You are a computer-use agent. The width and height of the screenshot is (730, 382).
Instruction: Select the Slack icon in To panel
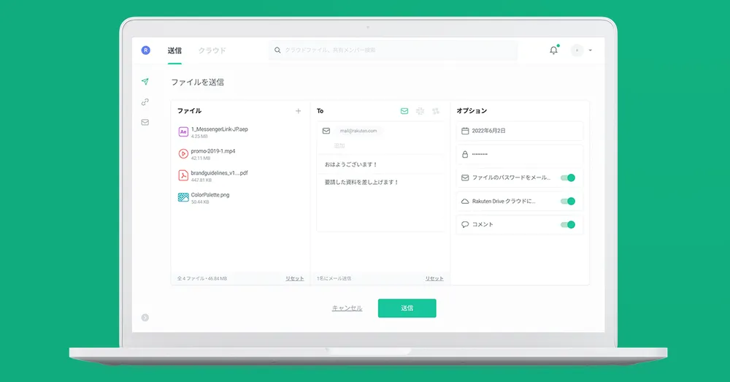click(420, 111)
